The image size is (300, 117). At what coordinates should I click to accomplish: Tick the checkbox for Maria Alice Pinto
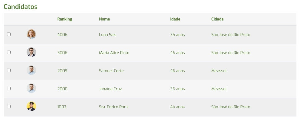(9, 52)
